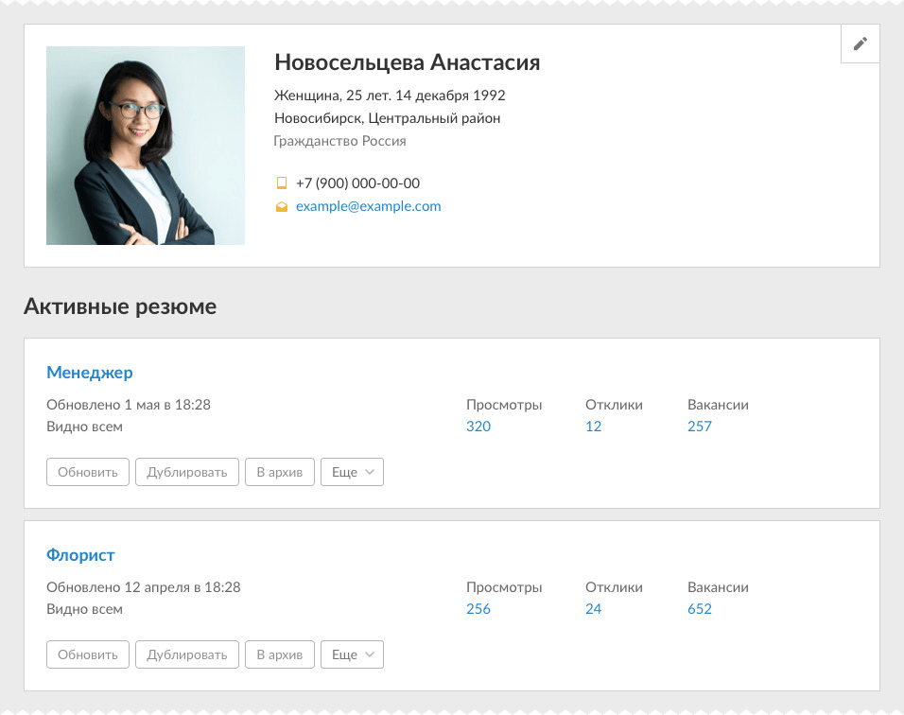904x715 pixels.
Task: Open the 257 vacancies count for Менеджер
Action: 700,427
